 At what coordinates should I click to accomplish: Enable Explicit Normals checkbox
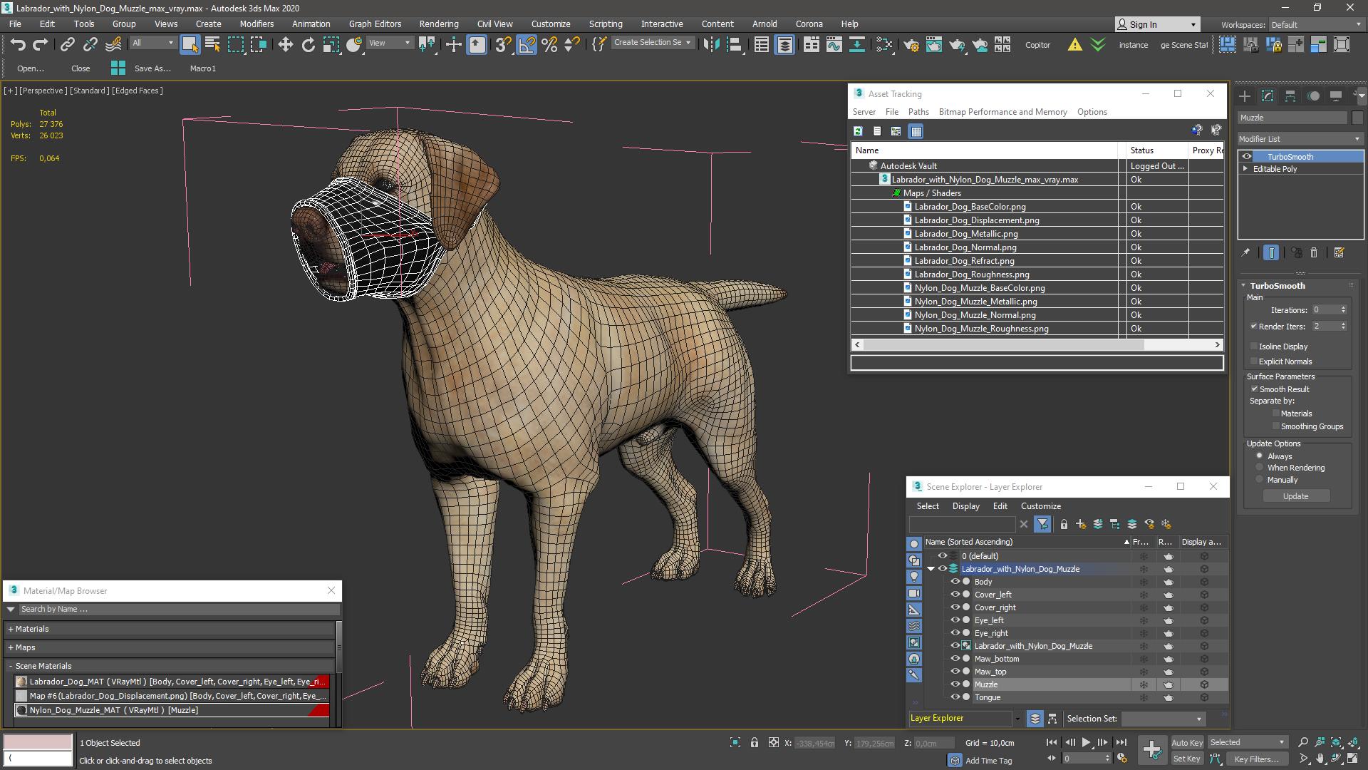[x=1254, y=361]
